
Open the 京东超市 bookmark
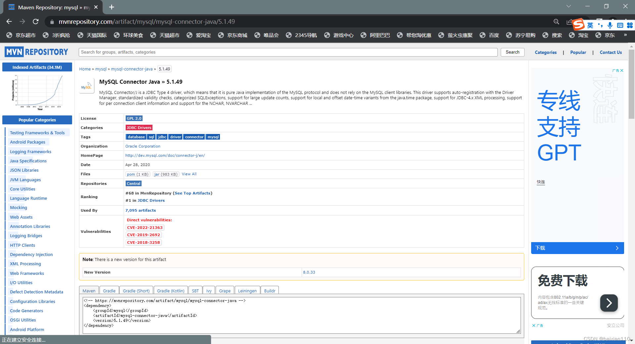21,35
